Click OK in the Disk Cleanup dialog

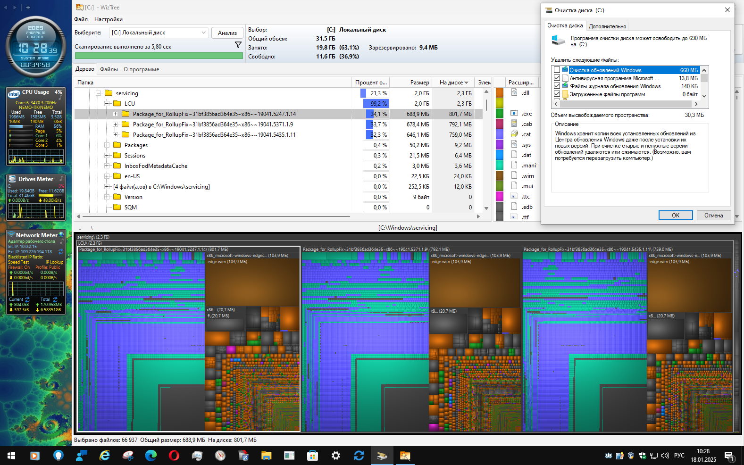675,216
